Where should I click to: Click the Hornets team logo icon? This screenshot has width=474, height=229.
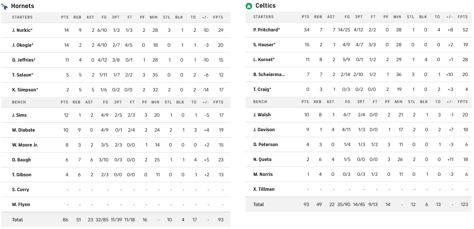4,6
